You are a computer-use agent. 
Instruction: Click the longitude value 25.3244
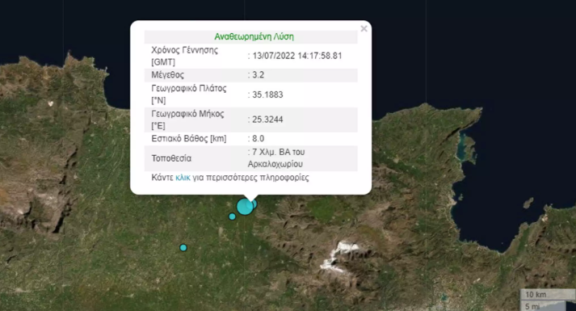point(267,120)
